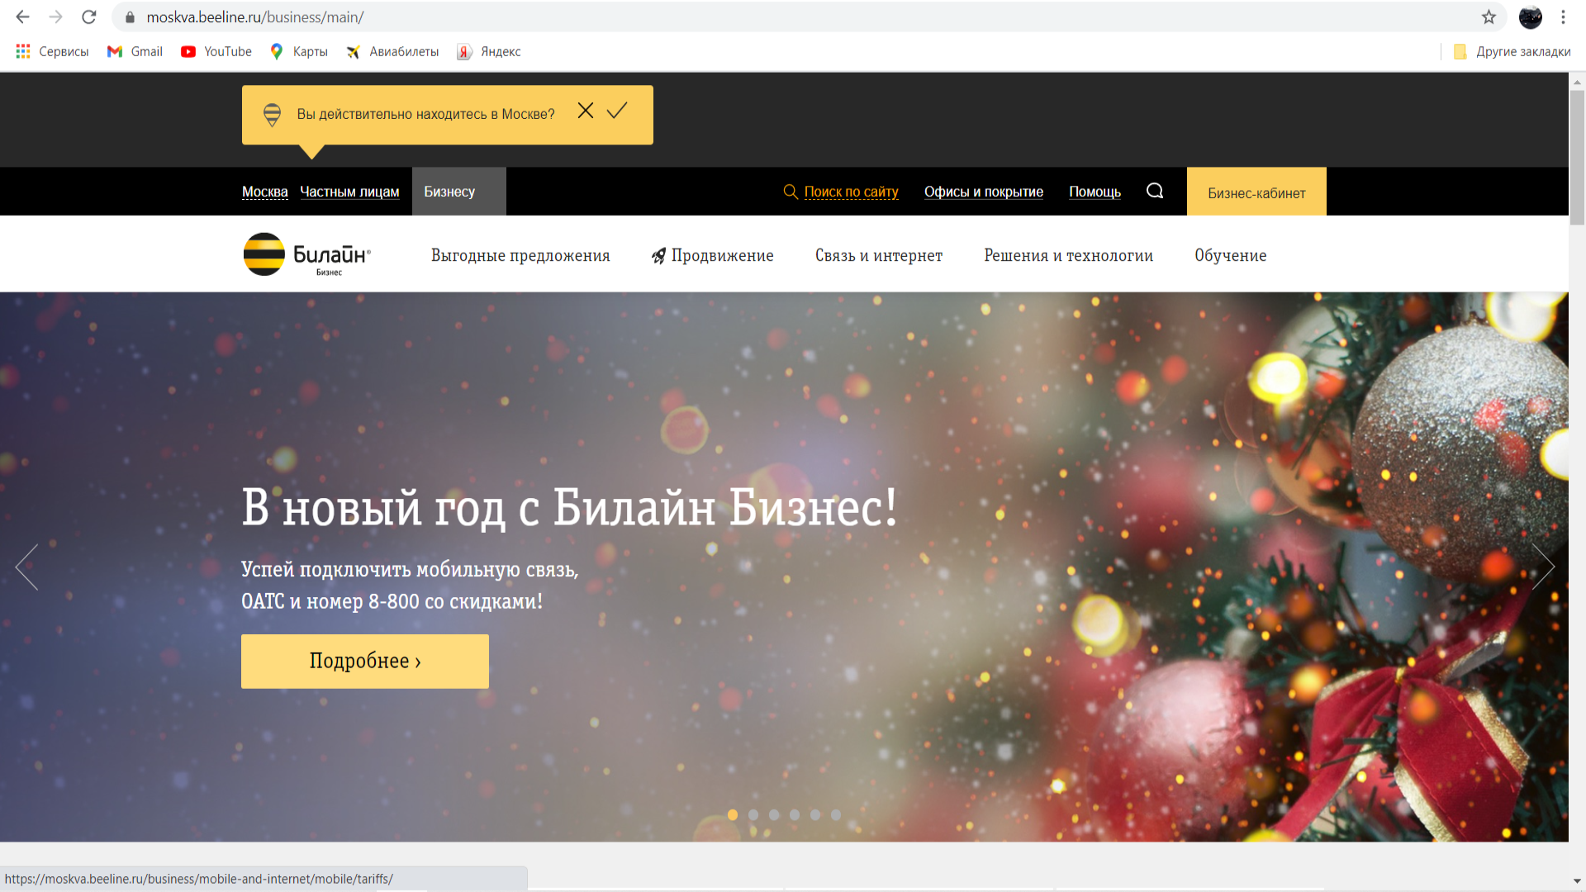This screenshot has width=1586, height=892.
Task: Open the Карты bookmark
Action: [299, 51]
